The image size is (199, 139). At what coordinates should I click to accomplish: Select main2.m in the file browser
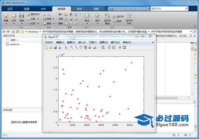[14, 44]
